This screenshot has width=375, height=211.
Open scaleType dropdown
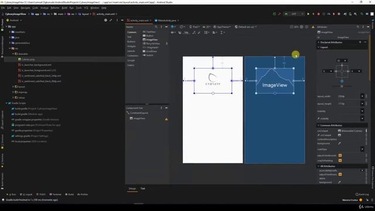(362, 149)
